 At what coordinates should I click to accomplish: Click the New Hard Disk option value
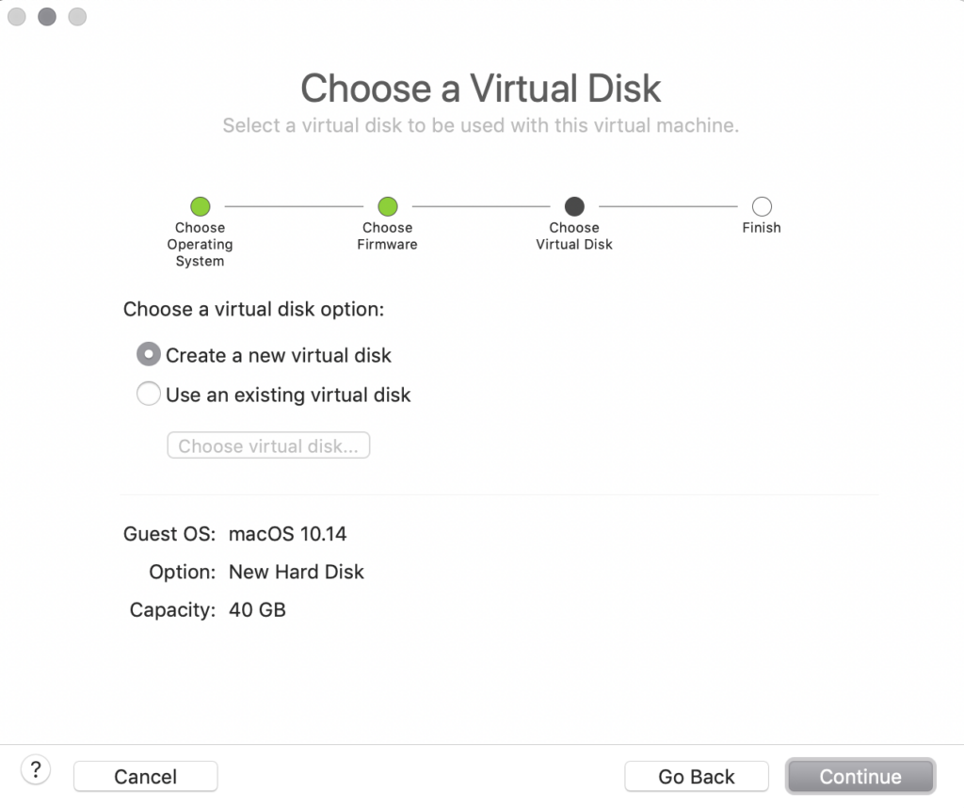(x=296, y=572)
